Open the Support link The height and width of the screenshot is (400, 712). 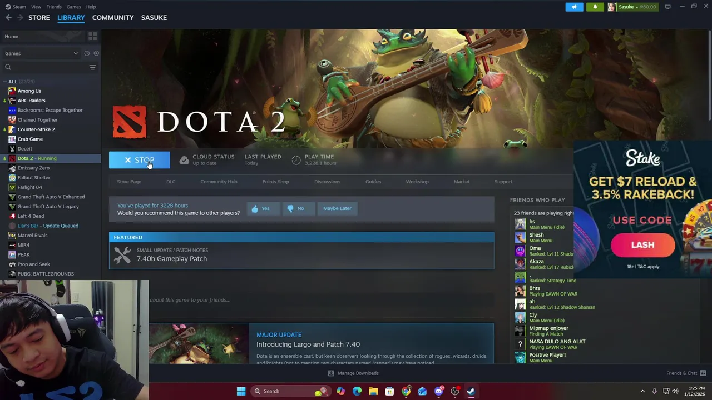pyautogui.click(x=503, y=182)
